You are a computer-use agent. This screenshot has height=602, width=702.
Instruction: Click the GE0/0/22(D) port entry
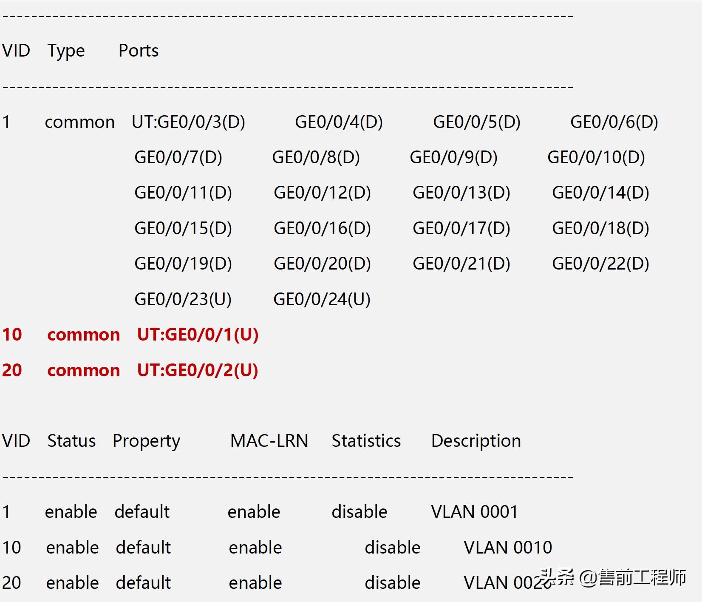pyautogui.click(x=600, y=264)
